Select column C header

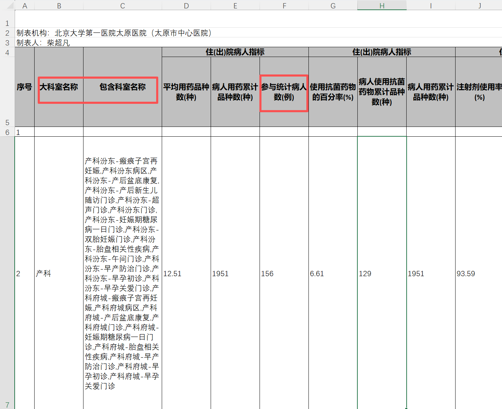122,6
